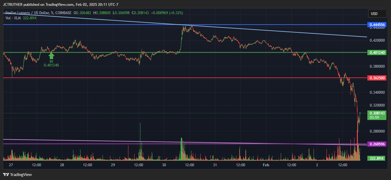Click the 03:59 countdown timer
Viewport: 391px width, 180px height.
click(x=374, y=117)
